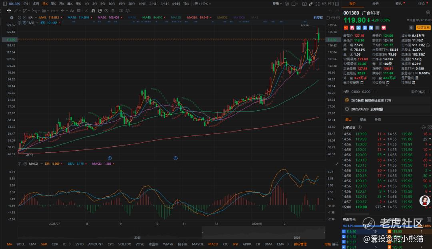Zoom out chart with minus circle
Image resolution: width=432 pixels, height=249 pixels.
[333, 18]
